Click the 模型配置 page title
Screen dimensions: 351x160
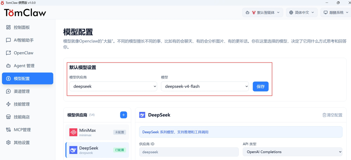78,32
